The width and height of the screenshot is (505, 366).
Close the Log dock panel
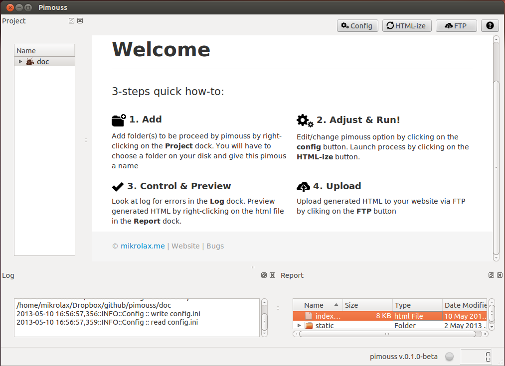coord(272,275)
